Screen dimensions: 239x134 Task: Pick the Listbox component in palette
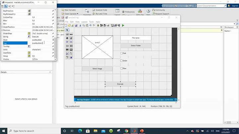pyautogui.click(x=71, y=46)
